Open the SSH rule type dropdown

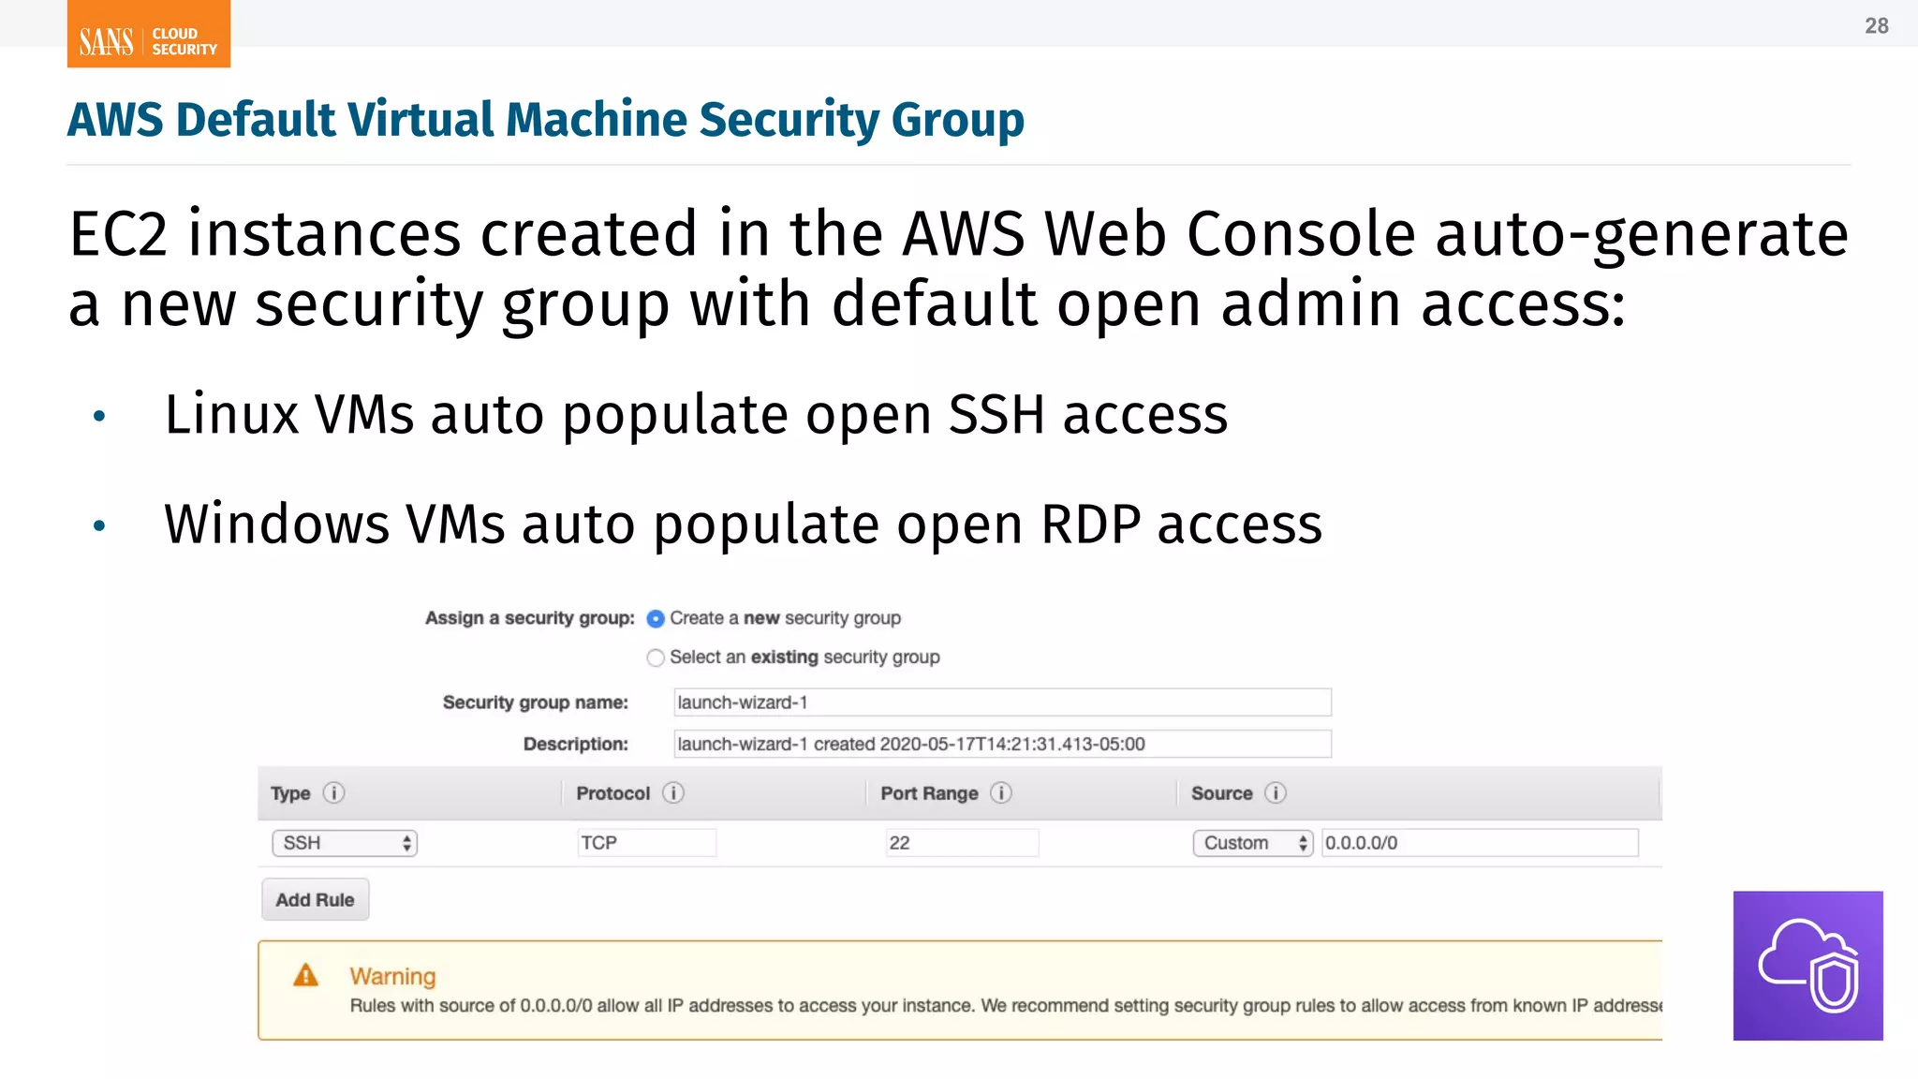[x=345, y=843]
